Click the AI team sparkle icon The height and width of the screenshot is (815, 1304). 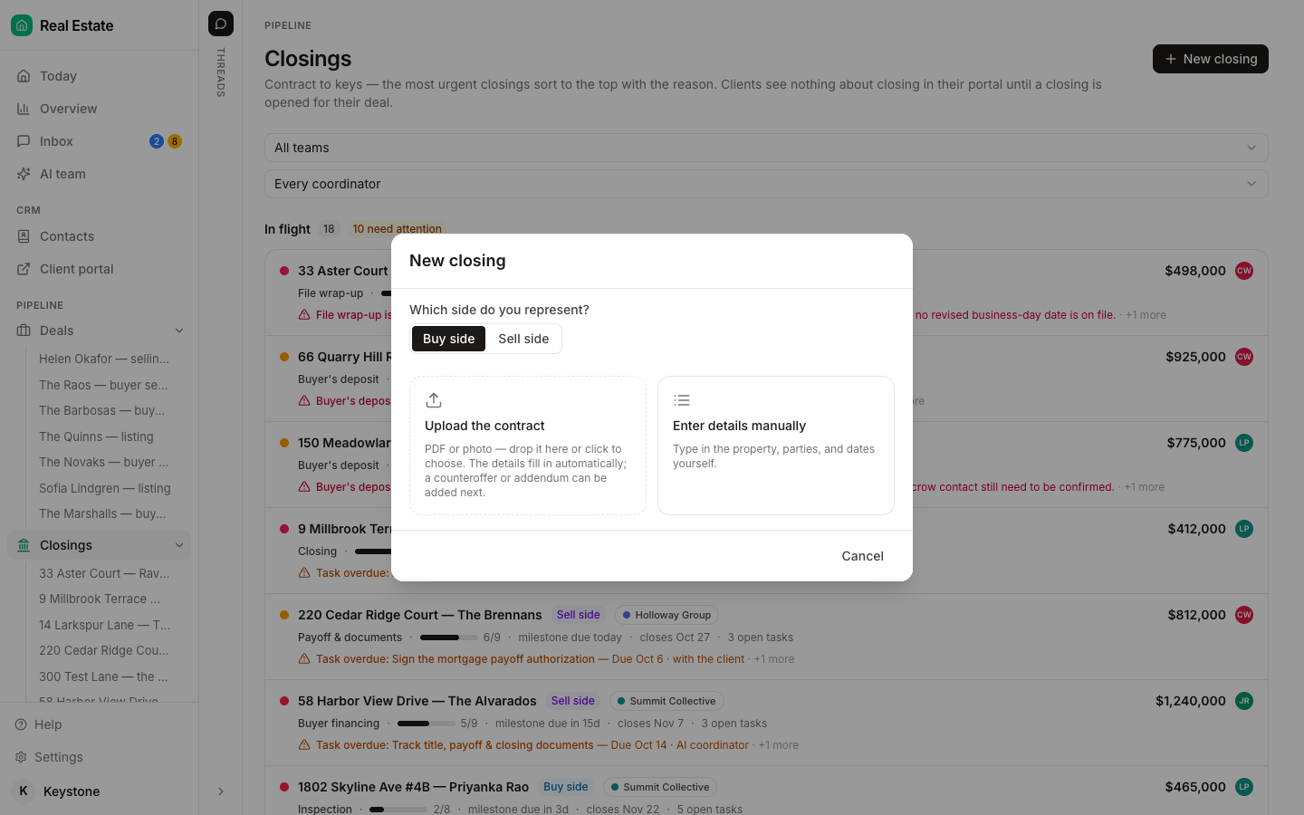coord(24,174)
